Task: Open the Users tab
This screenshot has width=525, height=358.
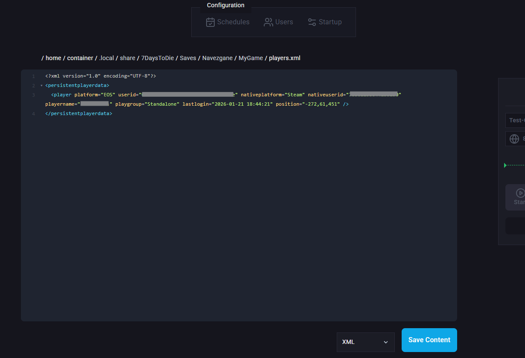Action: (x=278, y=22)
